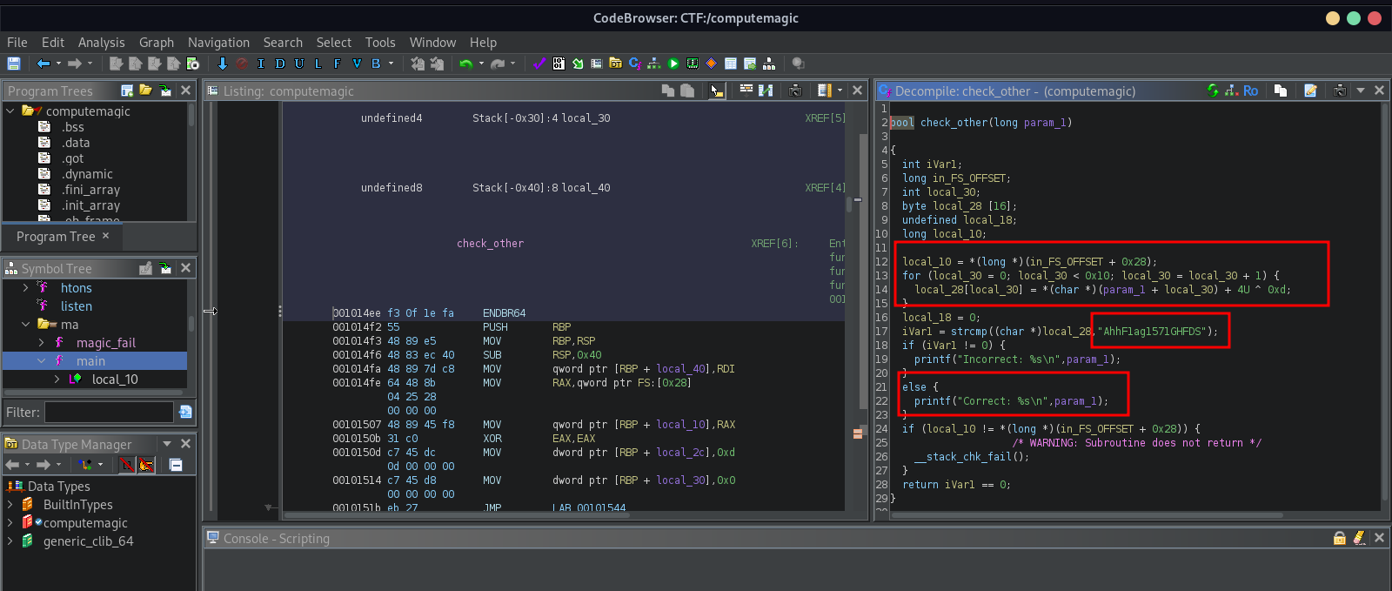Collapse the main function tree node

coord(41,361)
